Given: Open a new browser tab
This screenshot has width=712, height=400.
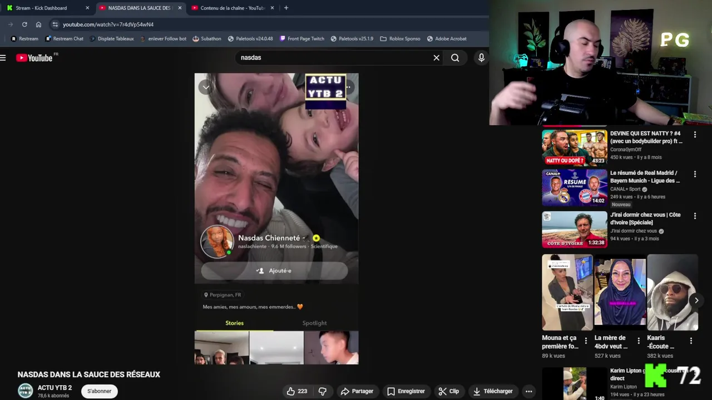Looking at the screenshot, I should 286,8.
